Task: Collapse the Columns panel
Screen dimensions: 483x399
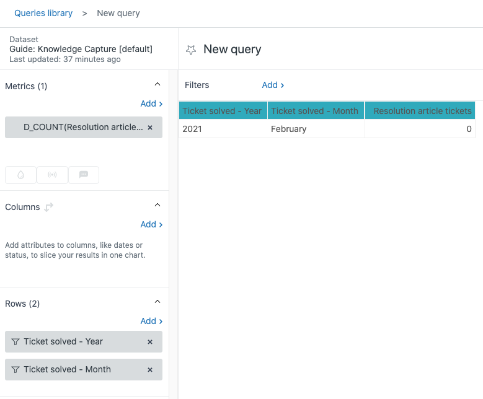Action: 157,206
